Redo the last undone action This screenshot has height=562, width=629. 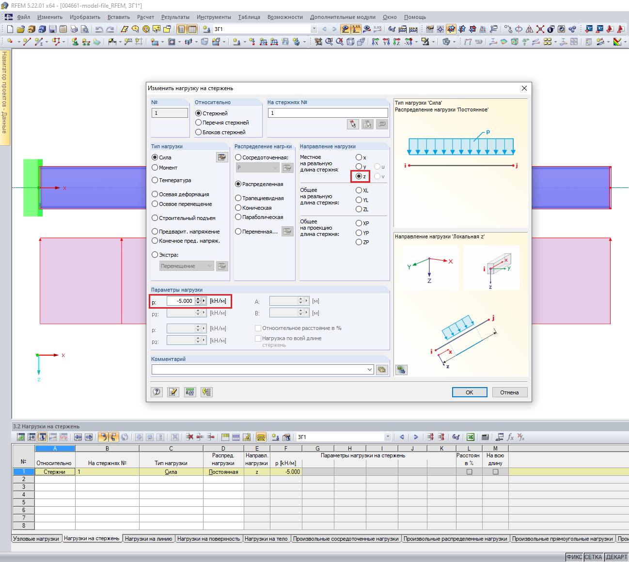[110, 29]
